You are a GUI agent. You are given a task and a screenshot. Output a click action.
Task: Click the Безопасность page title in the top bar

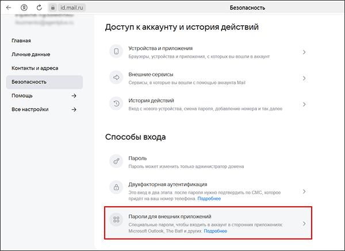[x=247, y=7]
